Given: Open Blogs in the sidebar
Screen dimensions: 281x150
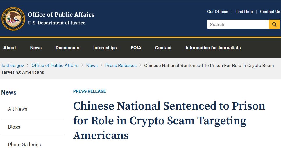Looking at the screenshot, I should pos(14,127).
